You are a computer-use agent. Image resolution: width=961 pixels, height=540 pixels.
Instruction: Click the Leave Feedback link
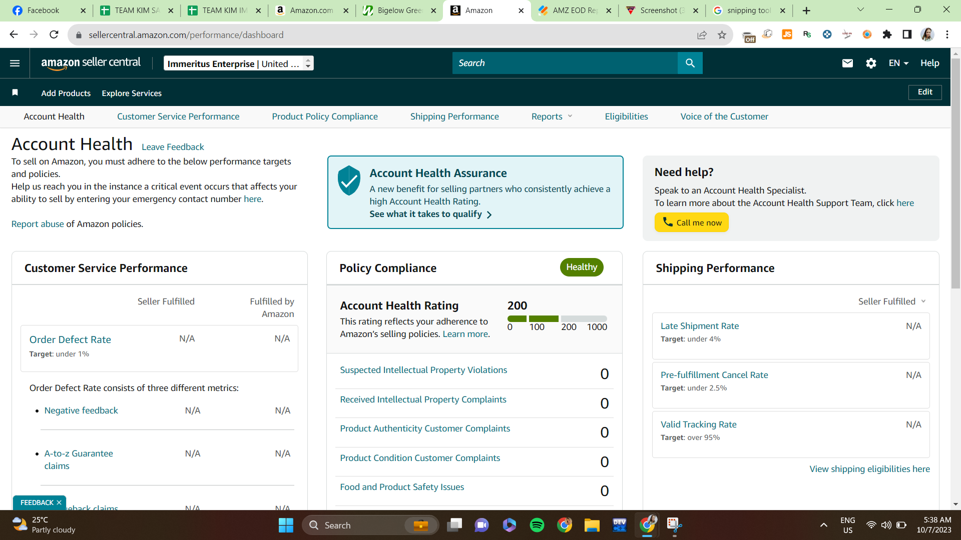(173, 147)
